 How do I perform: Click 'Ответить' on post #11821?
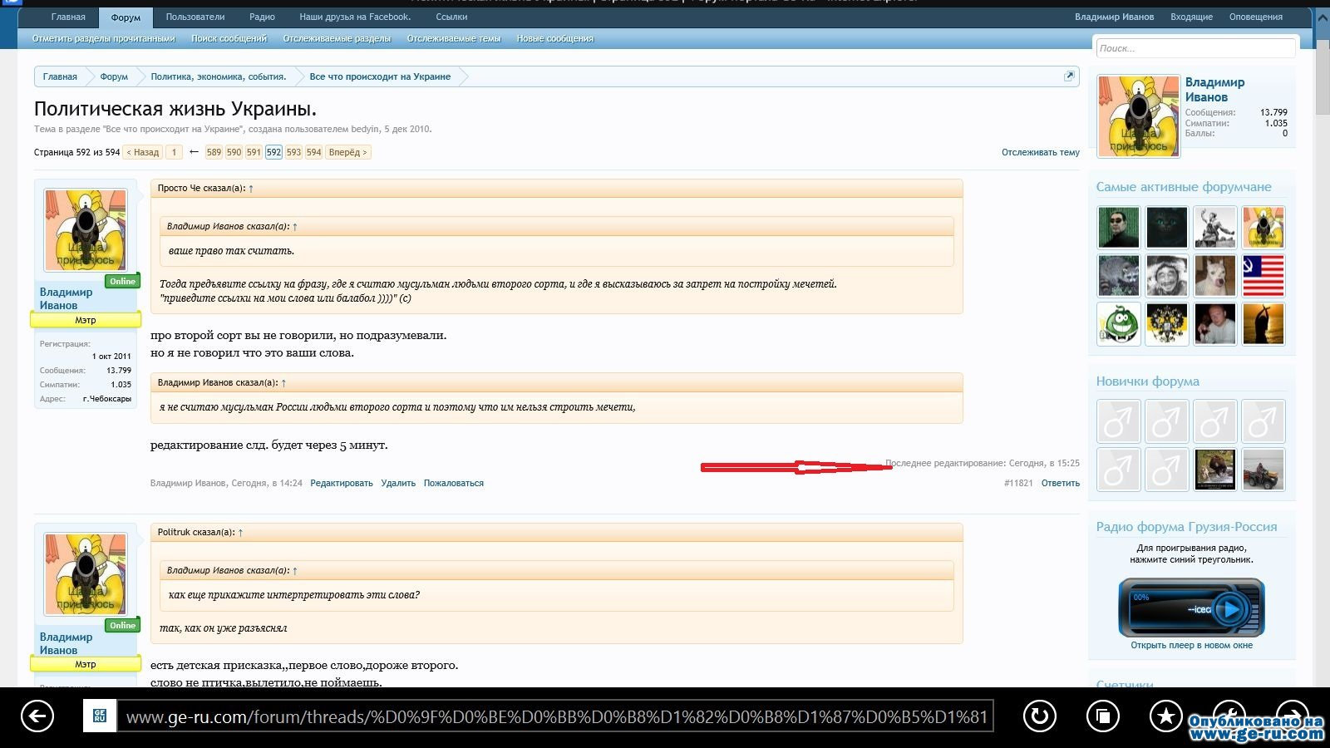coord(1060,483)
